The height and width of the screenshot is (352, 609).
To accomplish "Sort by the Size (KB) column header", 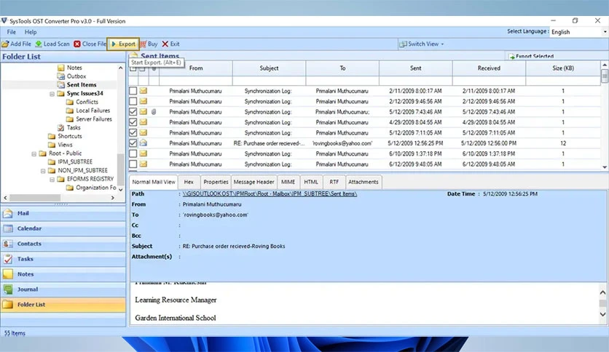I will 563,68.
